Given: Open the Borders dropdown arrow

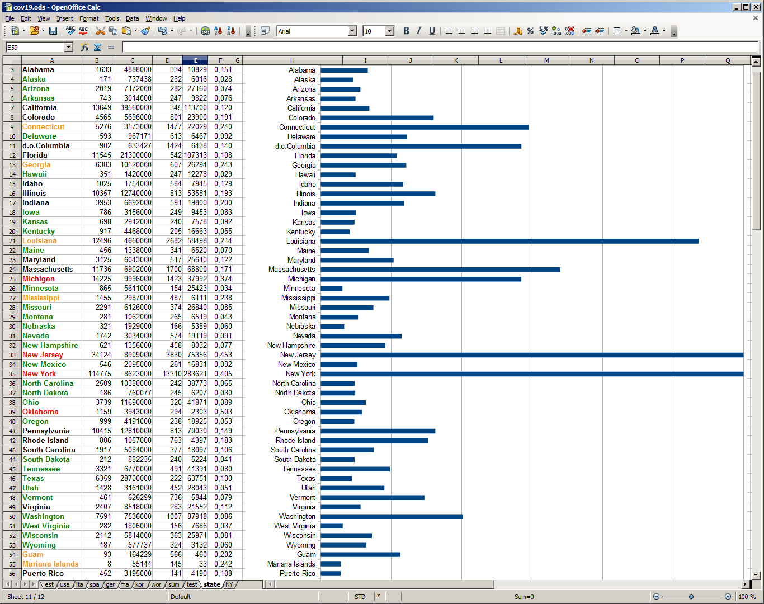Looking at the screenshot, I should click(626, 31).
